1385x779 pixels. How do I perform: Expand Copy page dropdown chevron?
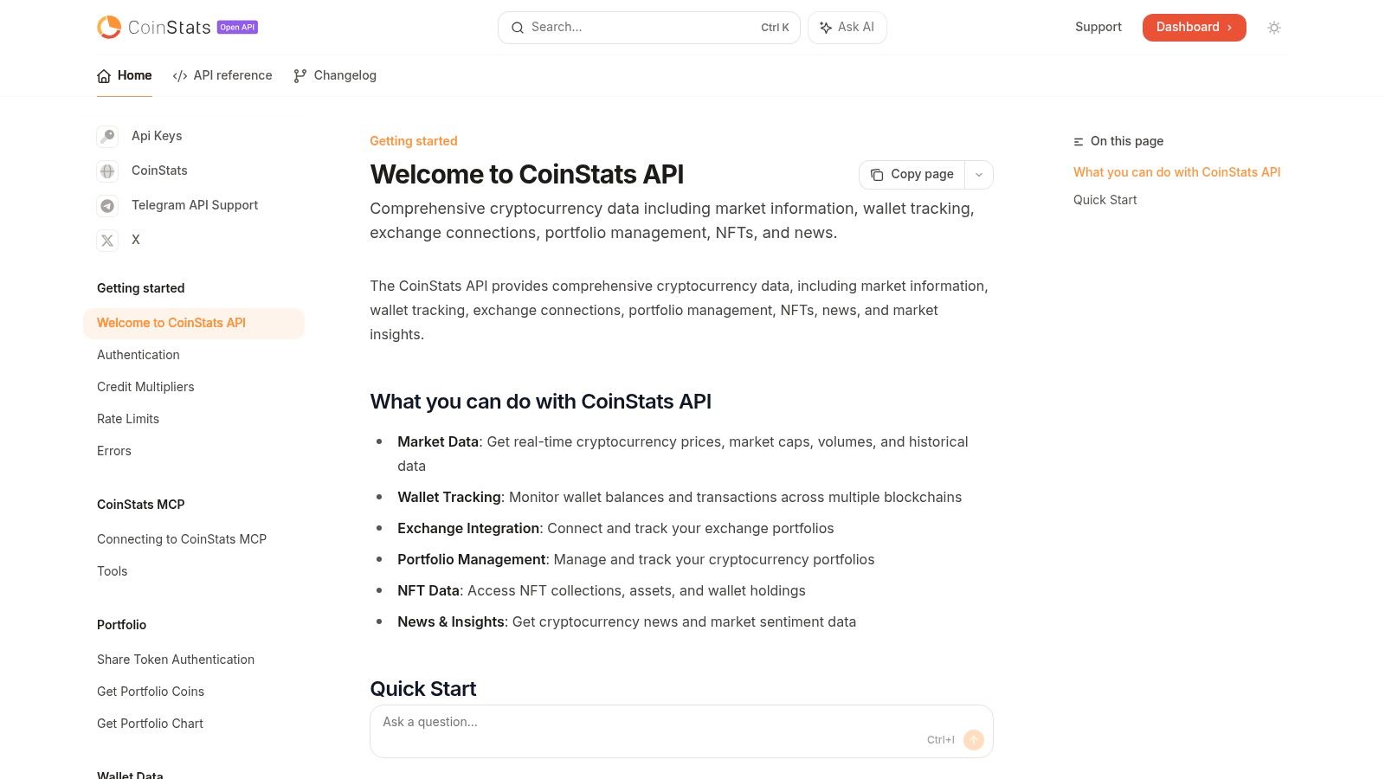[x=979, y=175]
